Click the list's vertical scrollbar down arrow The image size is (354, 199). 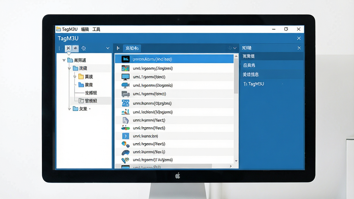[x=236, y=161]
